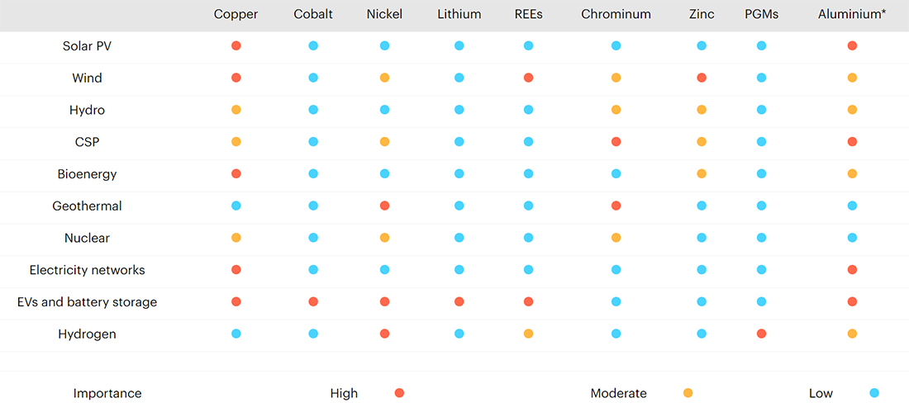Click the Hydro Zinc orange dot
The height and width of the screenshot is (417, 909).
(702, 110)
